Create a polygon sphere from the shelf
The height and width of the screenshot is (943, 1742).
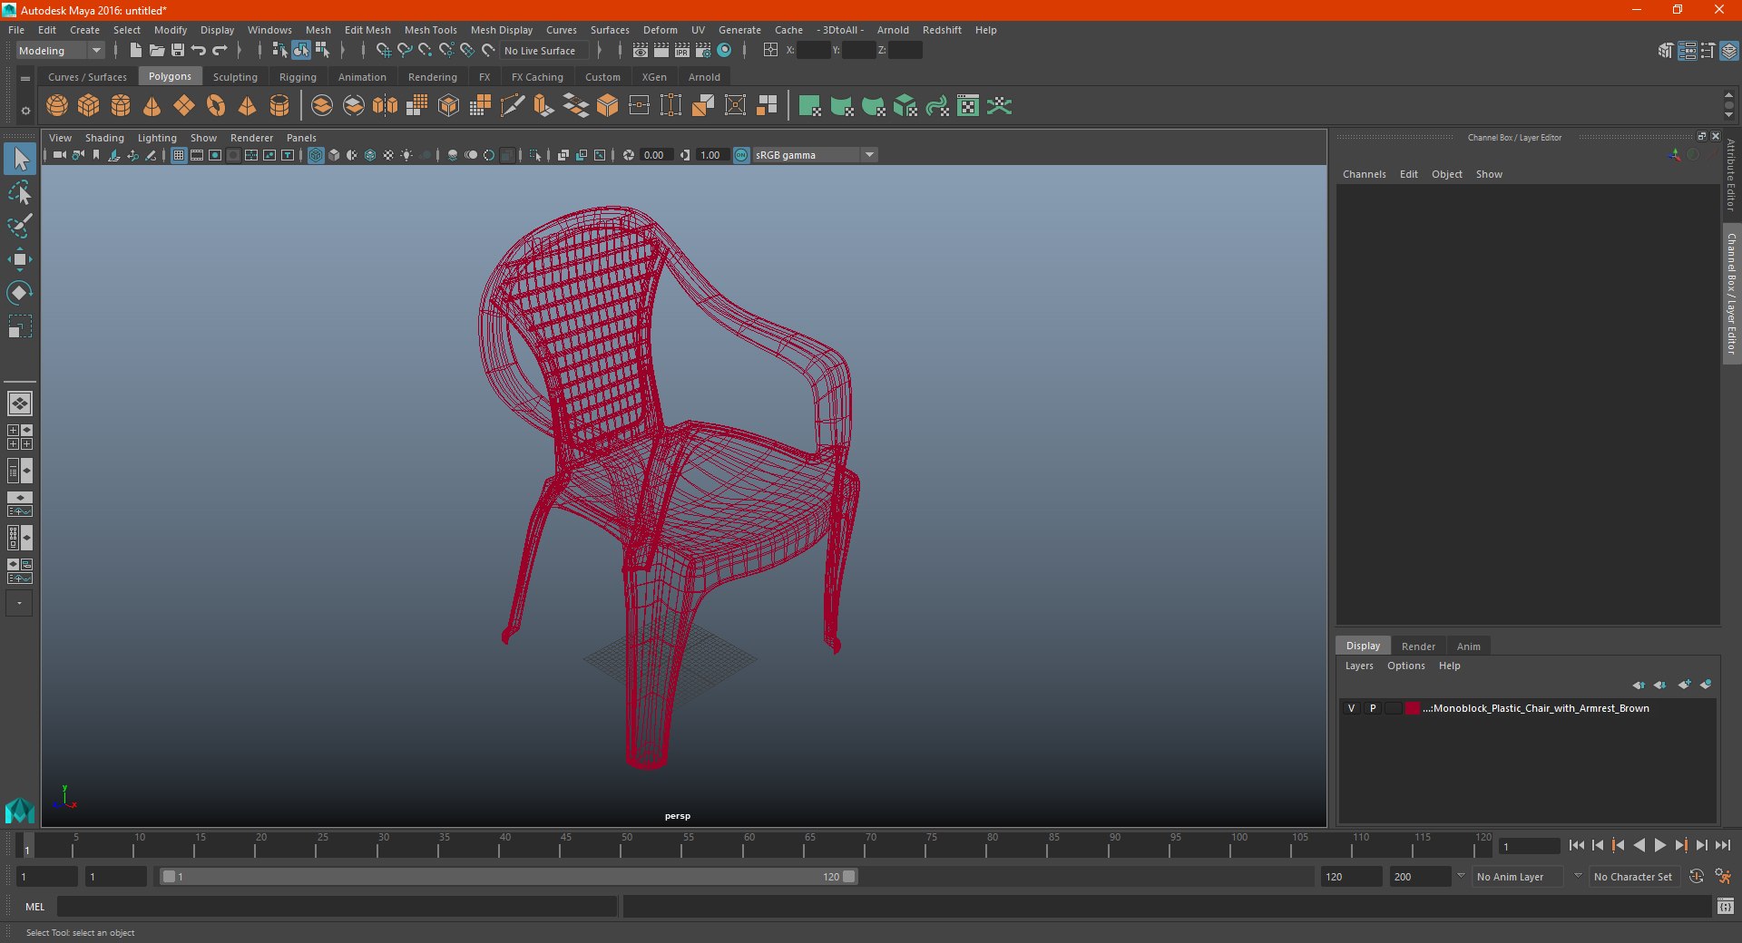click(x=57, y=106)
